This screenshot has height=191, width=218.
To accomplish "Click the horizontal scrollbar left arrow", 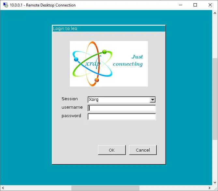I will (x=3, y=188).
